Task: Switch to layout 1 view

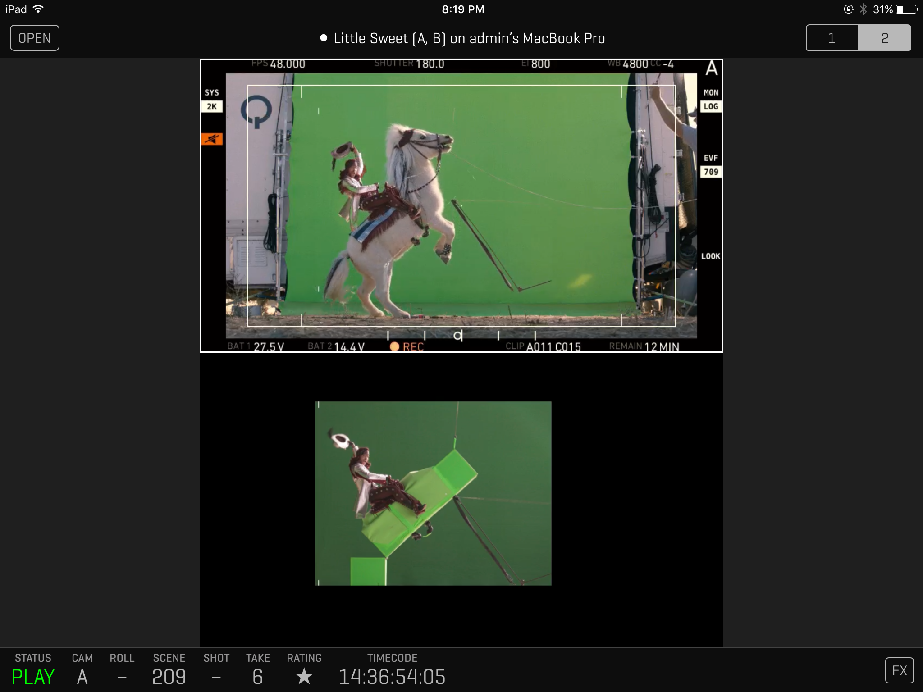Action: tap(832, 38)
